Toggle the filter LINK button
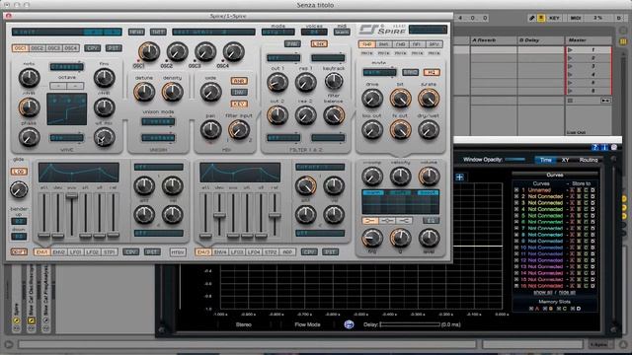The image size is (632, 355). point(319,43)
